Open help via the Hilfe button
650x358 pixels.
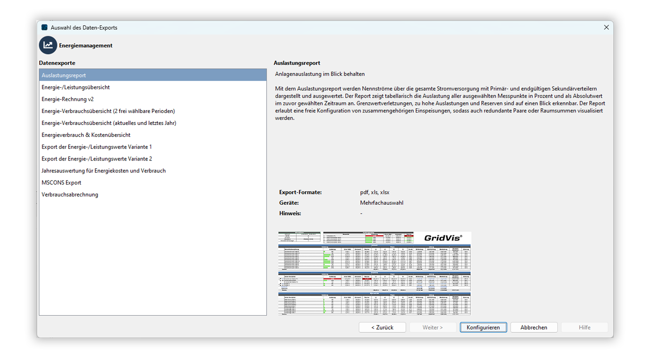pyautogui.click(x=584, y=327)
